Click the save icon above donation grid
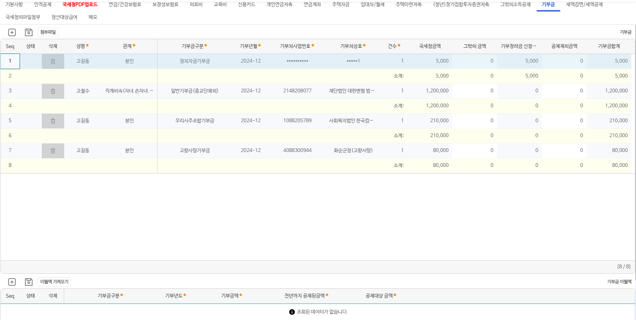Screen dimensions: 636x320 pyautogui.click(x=29, y=32)
